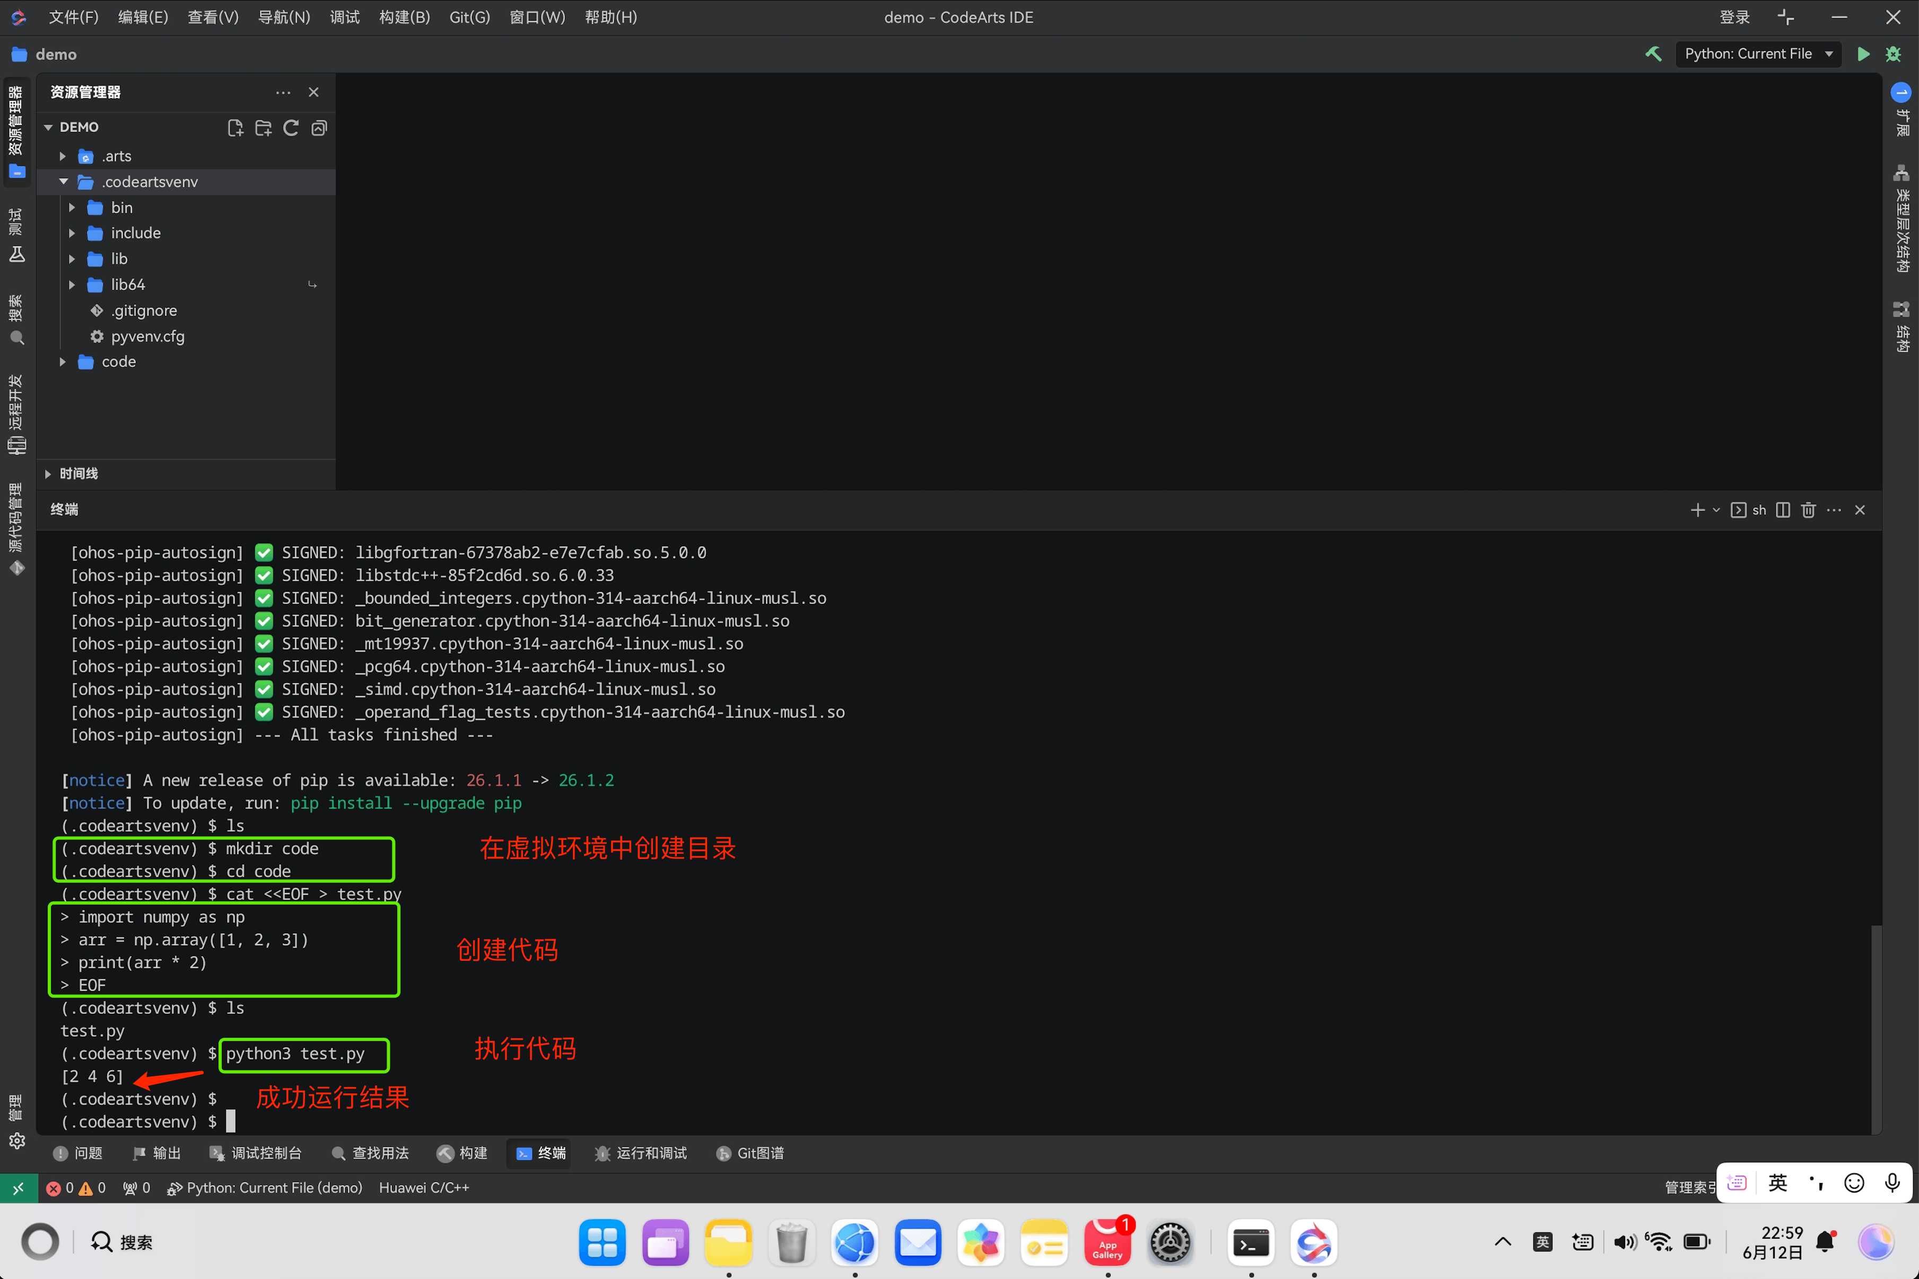The height and width of the screenshot is (1279, 1919).
Task: Refresh the explorer file tree
Action: pyautogui.click(x=291, y=127)
